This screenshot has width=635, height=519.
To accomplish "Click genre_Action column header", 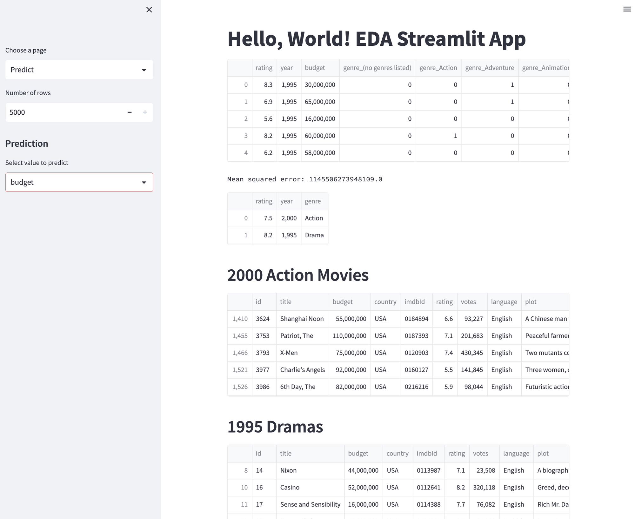I will (x=438, y=68).
